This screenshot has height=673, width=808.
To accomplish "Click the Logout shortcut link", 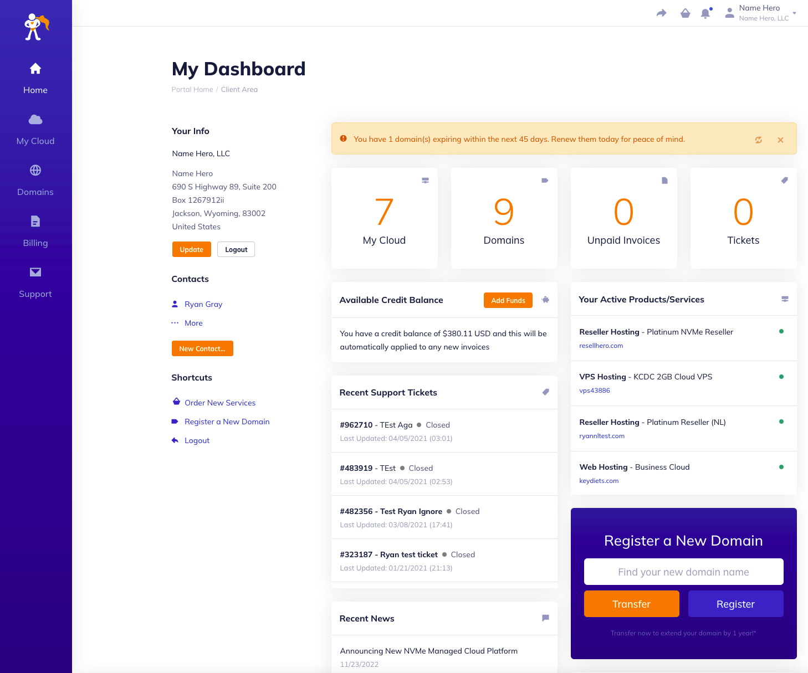I will click(197, 440).
